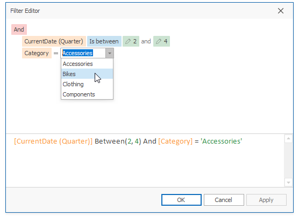
Task: Pick Accessories from the dropdown list
Action: tap(87, 64)
